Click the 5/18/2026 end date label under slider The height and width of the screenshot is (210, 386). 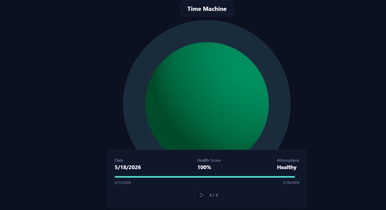pyautogui.click(x=291, y=183)
